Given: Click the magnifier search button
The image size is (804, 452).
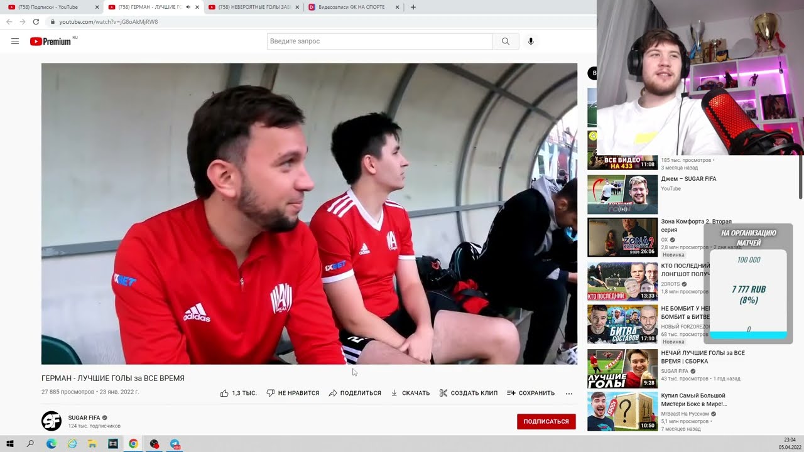Looking at the screenshot, I should tap(506, 41).
